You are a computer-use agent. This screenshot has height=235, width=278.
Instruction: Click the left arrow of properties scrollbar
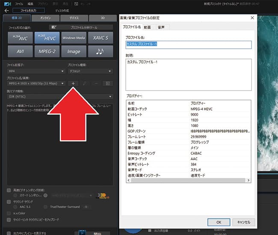coord(129,180)
